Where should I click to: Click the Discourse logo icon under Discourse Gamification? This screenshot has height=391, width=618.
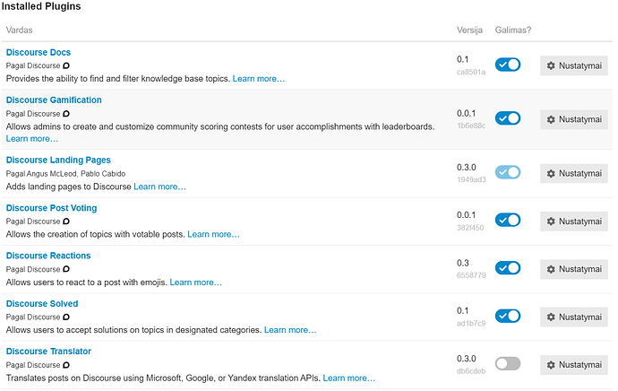(66, 114)
